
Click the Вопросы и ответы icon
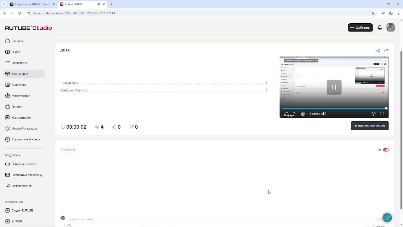[8, 164]
